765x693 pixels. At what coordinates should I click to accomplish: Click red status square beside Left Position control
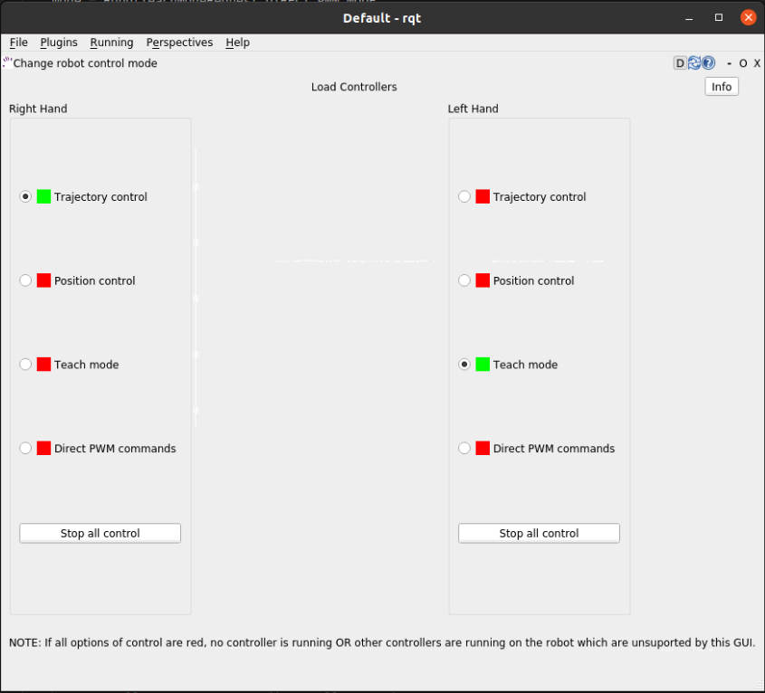click(x=483, y=280)
